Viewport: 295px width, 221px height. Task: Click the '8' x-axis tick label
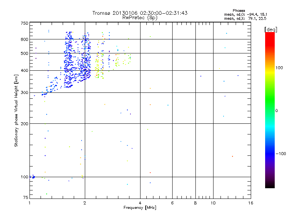coord(195,203)
